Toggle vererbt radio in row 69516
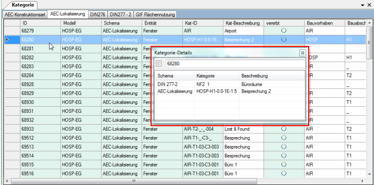Screen dimensions: 374x185 [x=284, y=174]
